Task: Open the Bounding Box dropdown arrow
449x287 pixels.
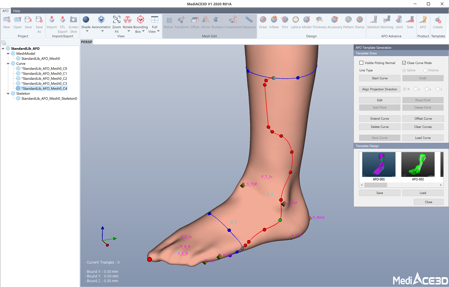Action: tap(143, 31)
